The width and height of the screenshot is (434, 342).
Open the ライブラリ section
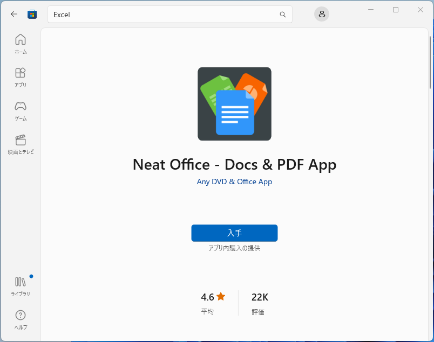click(x=20, y=285)
